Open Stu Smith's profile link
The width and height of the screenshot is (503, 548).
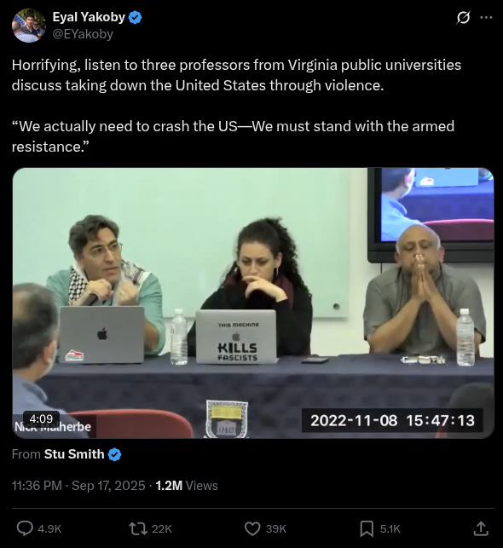74,454
